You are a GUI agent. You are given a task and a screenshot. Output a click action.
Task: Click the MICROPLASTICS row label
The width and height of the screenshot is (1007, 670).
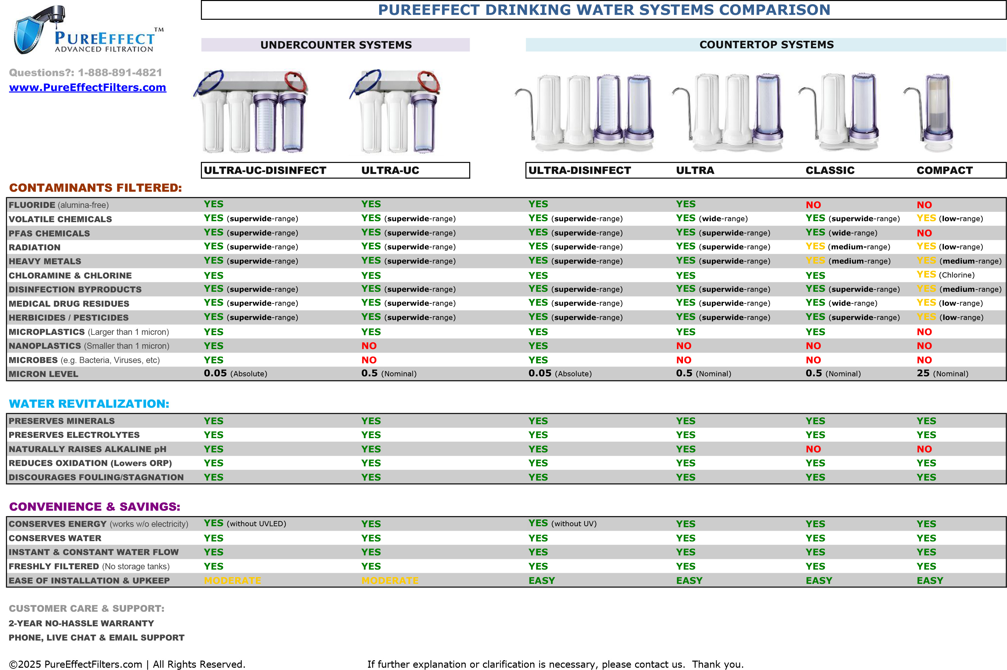tap(89, 332)
